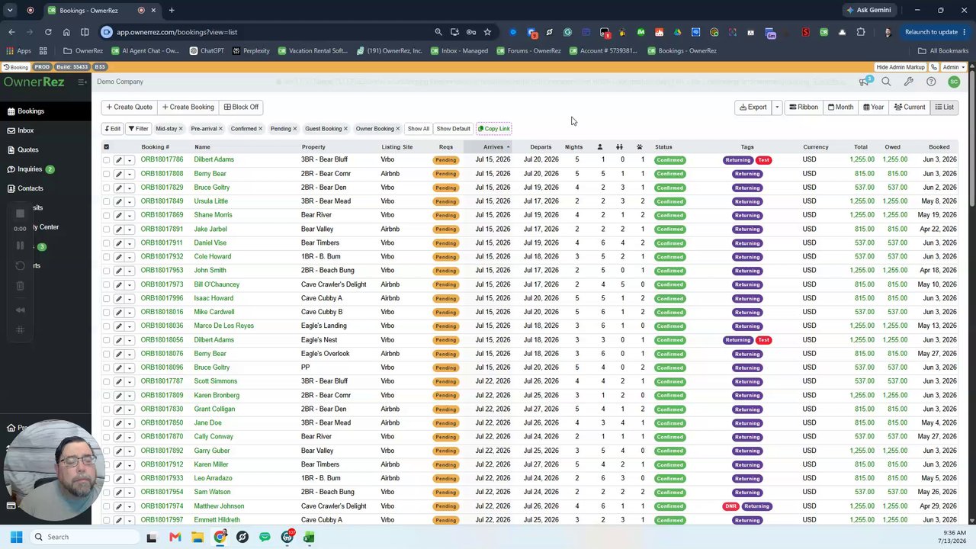This screenshot has width=976, height=549.
Task: Check the box for Daniel Vise row
Action: coord(107,243)
